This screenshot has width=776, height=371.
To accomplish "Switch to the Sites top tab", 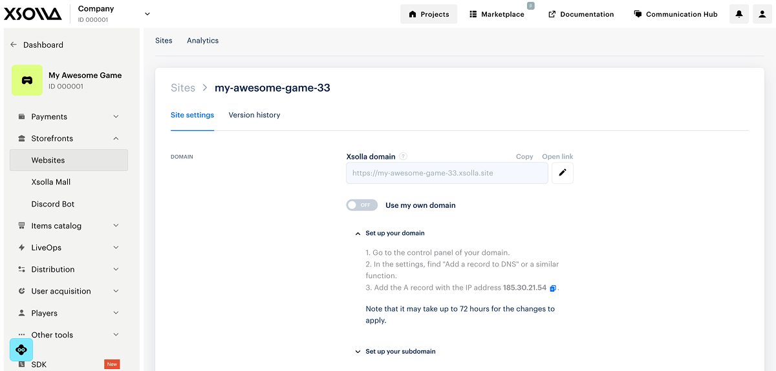I will click(x=164, y=41).
